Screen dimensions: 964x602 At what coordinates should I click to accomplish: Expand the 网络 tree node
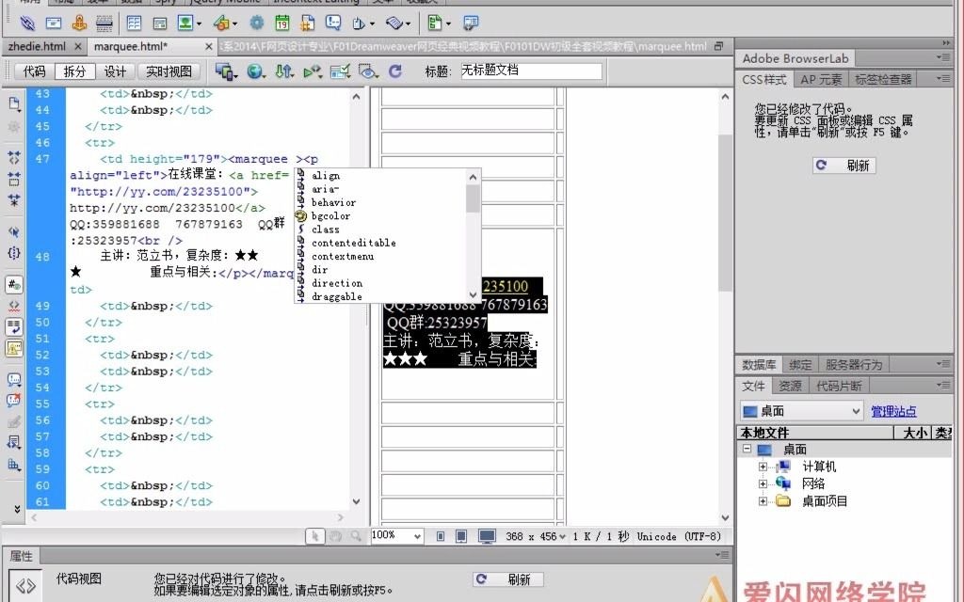click(x=763, y=484)
